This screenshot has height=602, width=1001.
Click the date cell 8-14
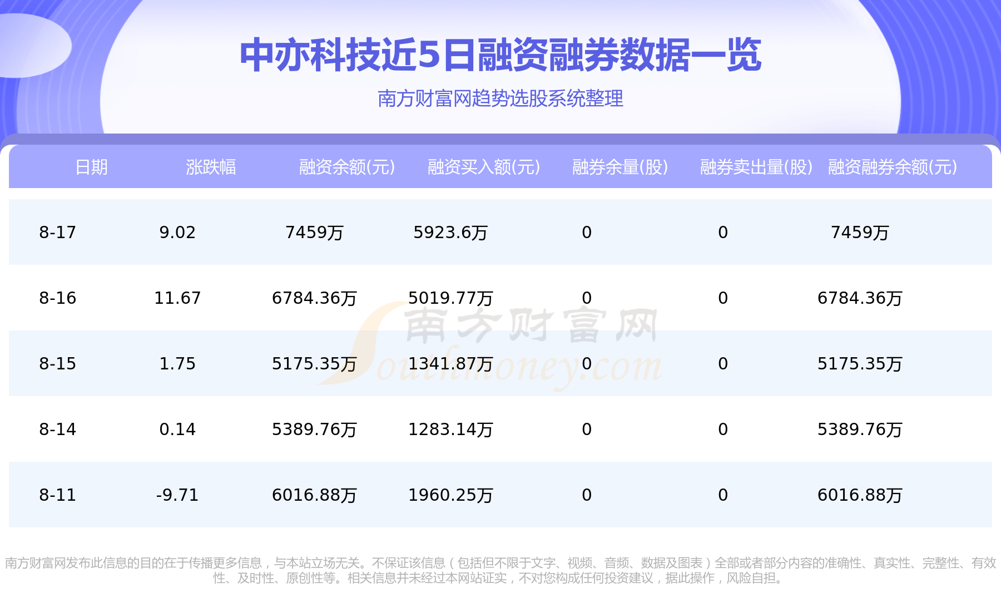click(x=58, y=429)
